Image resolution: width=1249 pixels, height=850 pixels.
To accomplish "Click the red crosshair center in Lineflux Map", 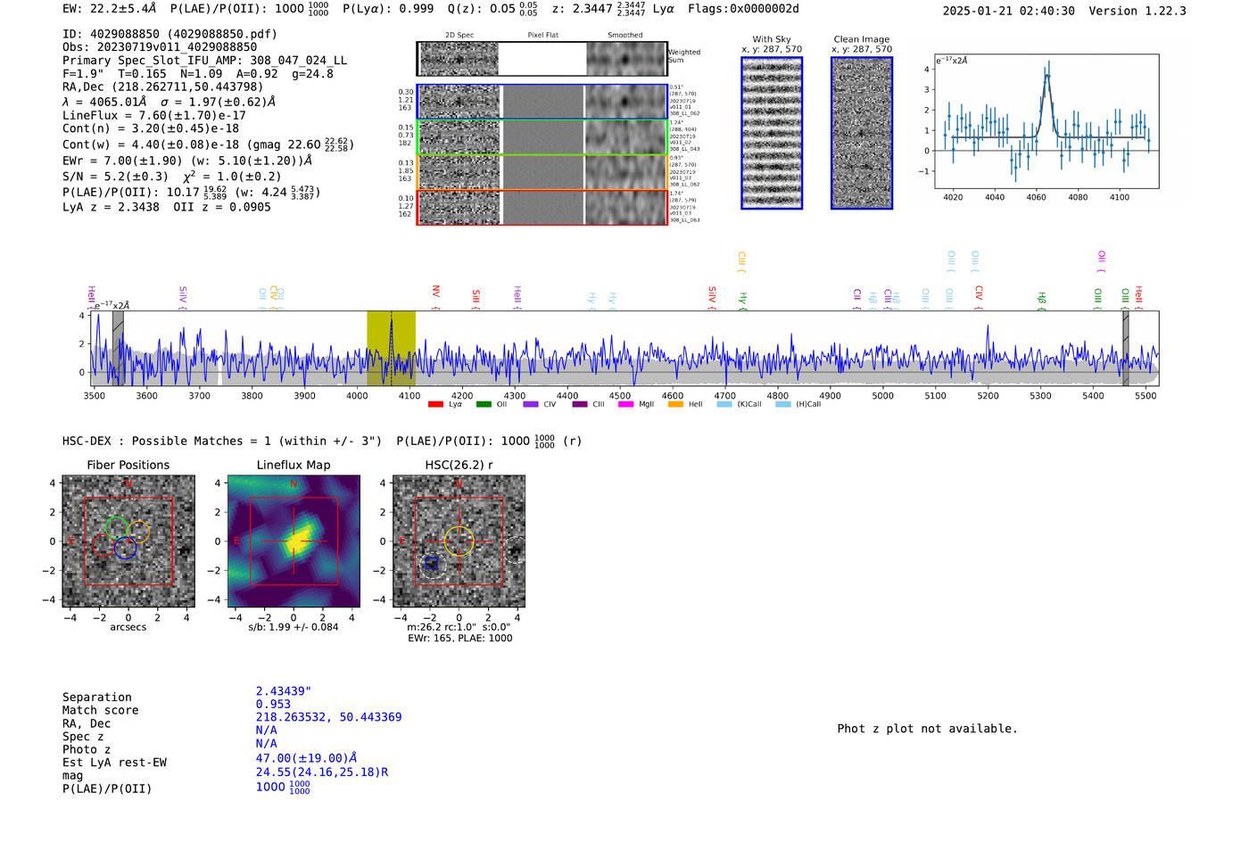I will 294,541.
